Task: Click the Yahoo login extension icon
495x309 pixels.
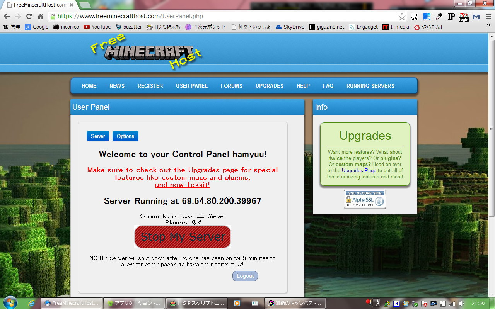Action: click(464, 17)
